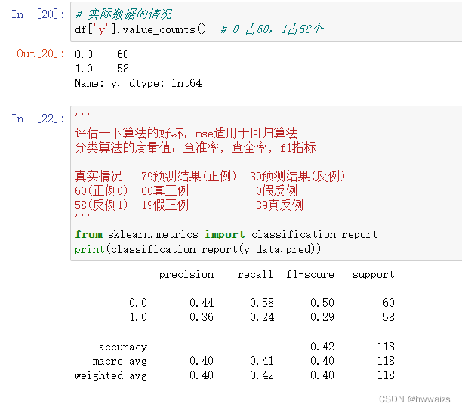Click the 'macro avg' row label

[x=120, y=361]
